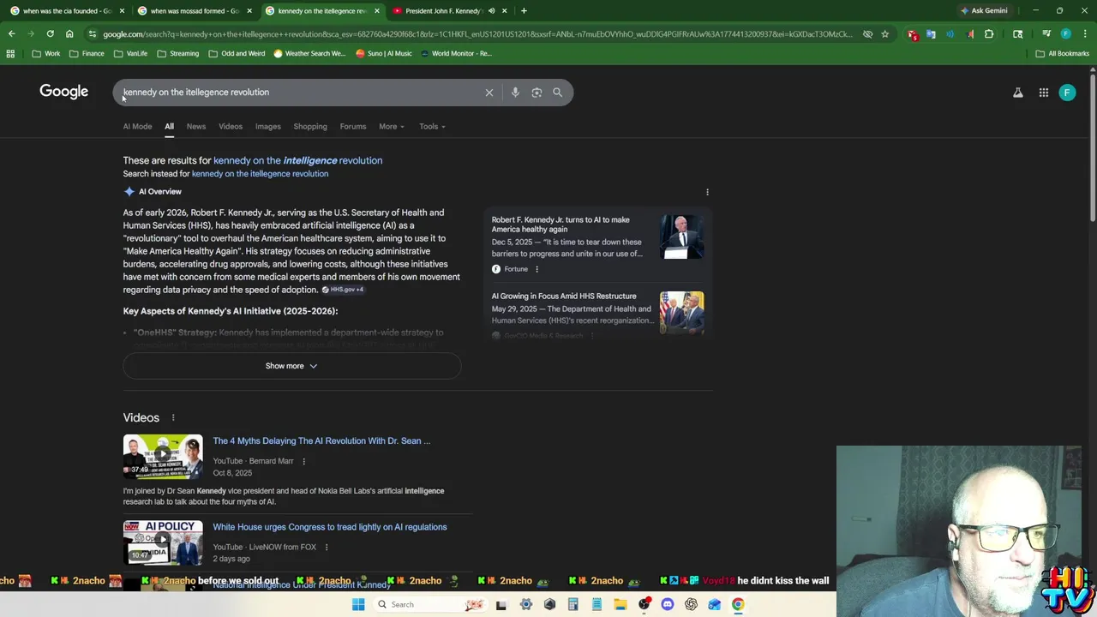This screenshot has height=617, width=1097.
Task: Search instead for 'kennedy on the itellegence revolution'
Action: 260,174
